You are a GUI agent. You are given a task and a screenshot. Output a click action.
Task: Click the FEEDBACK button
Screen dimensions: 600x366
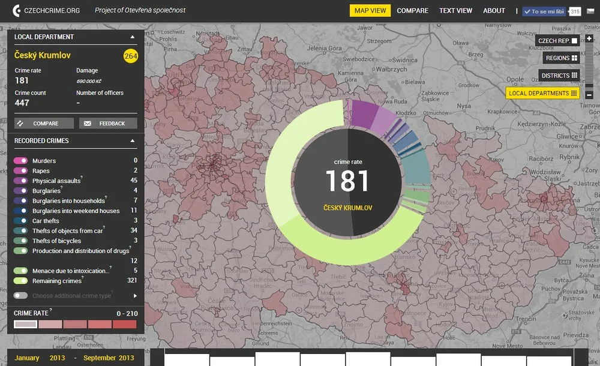click(x=108, y=123)
